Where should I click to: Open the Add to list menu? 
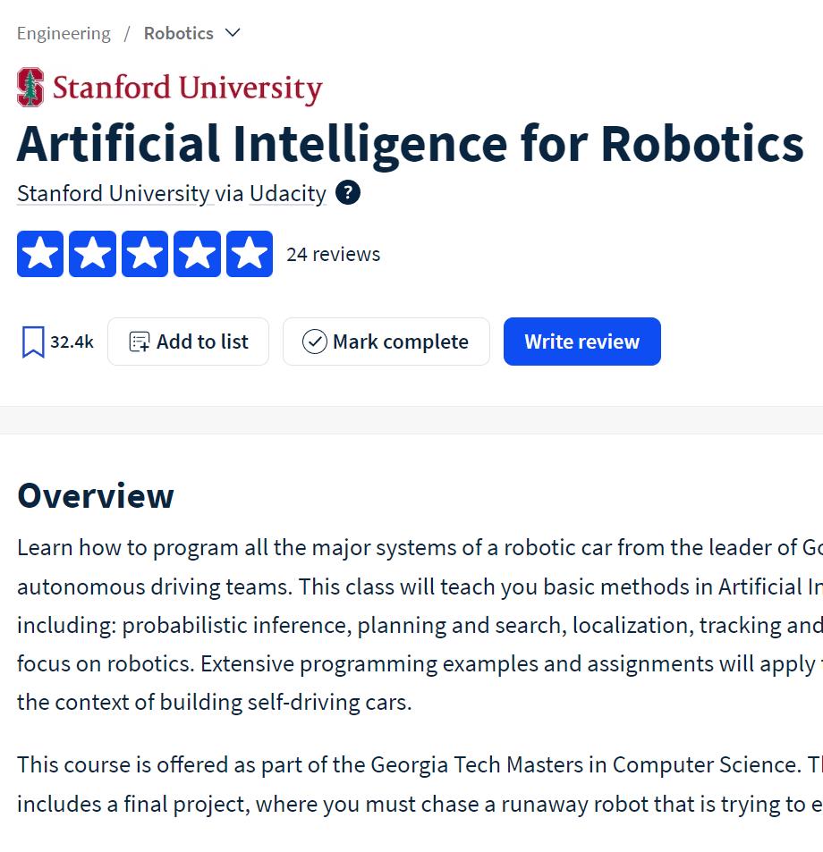pos(188,342)
